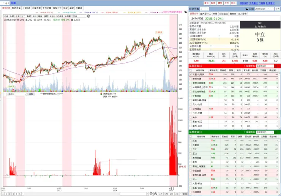Zoom out the chart with minus magnifier
This screenshot has width=281, height=196.
pyautogui.click(x=151, y=194)
